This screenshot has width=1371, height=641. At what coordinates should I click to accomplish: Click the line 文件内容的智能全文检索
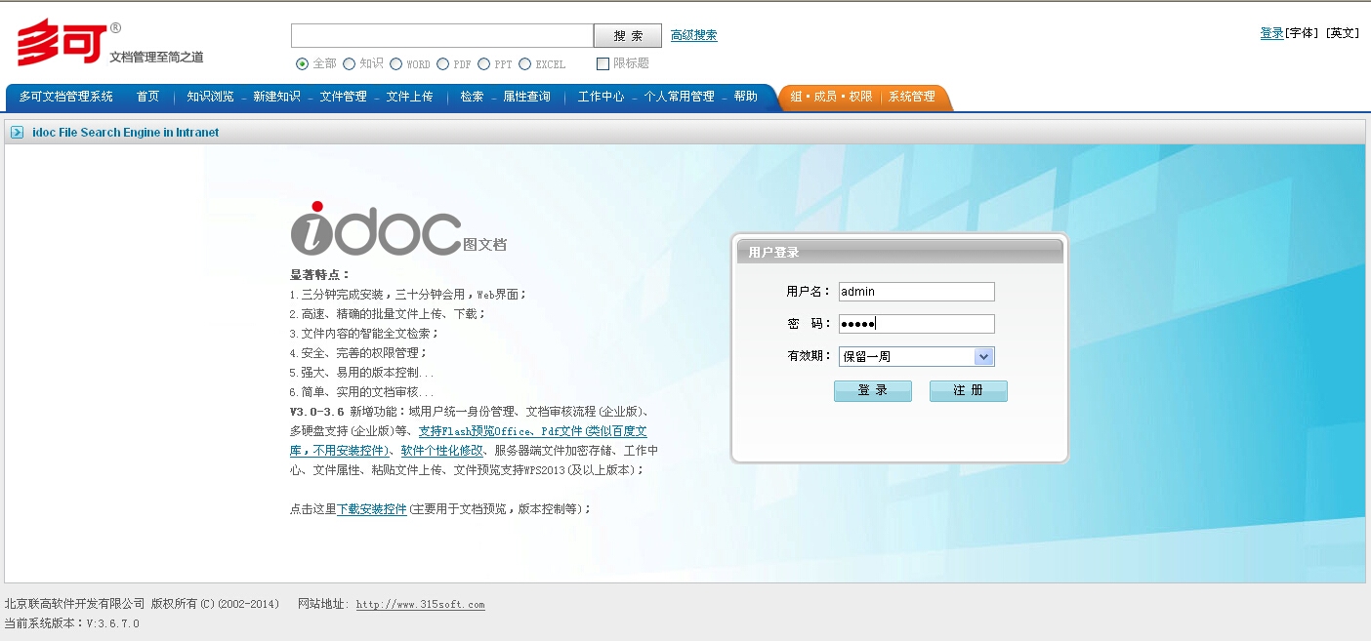(x=364, y=334)
